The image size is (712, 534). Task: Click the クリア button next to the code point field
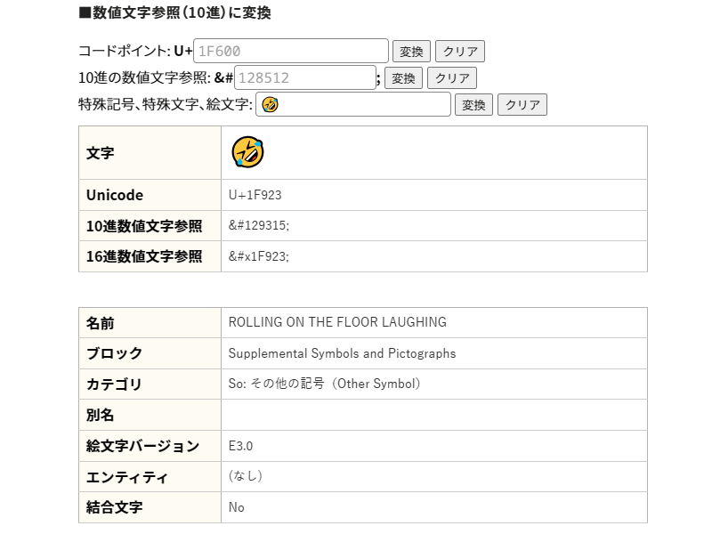pos(460,52)
